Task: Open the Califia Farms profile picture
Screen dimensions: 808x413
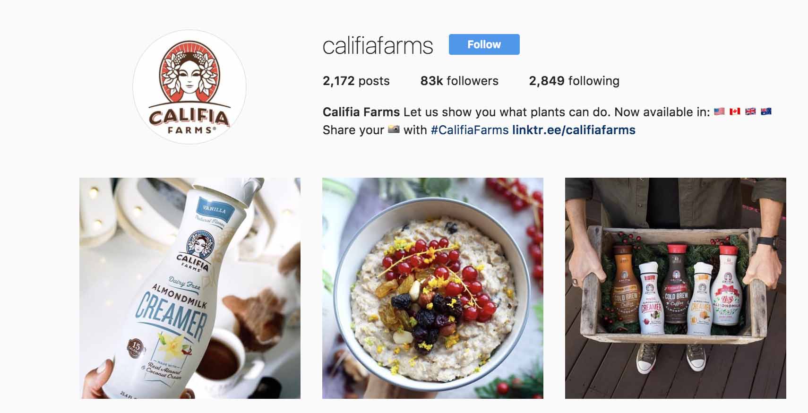Action: (189, 87)
